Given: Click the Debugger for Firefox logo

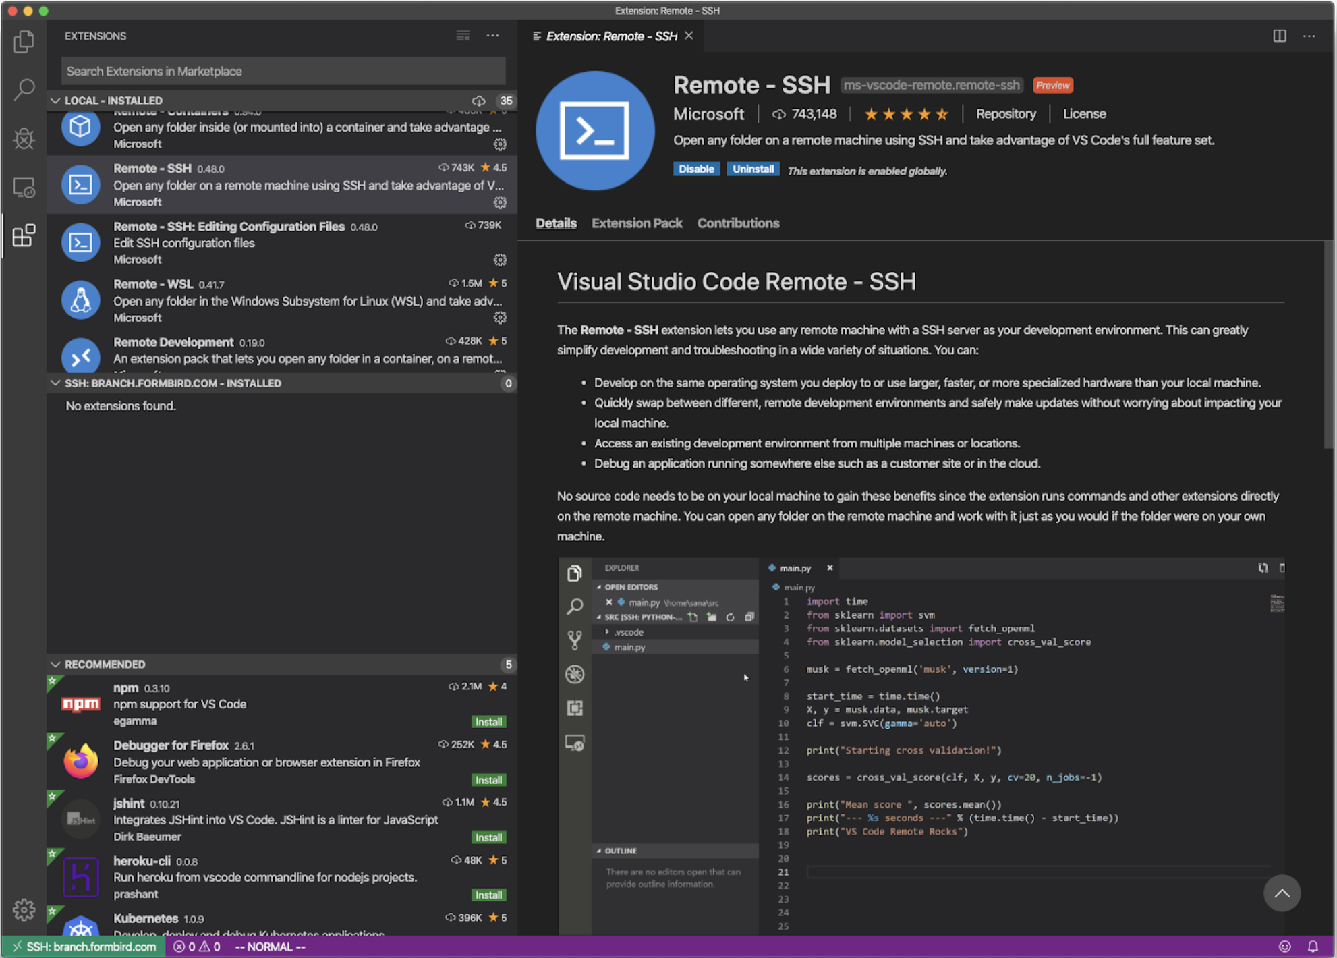Looking at the screenshot, I should (81, 761).
